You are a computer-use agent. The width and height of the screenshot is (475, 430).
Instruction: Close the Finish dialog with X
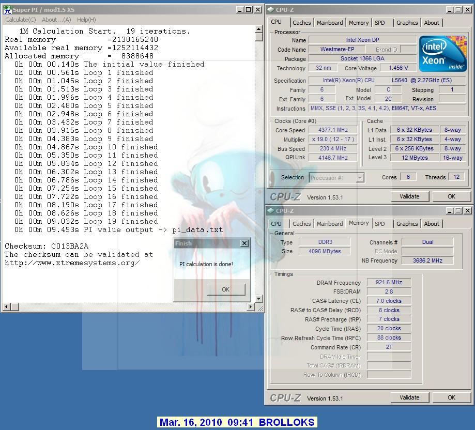coord(244,243)
